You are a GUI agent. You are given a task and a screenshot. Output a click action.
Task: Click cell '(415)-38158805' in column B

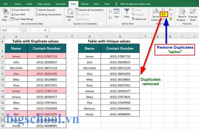47,79
